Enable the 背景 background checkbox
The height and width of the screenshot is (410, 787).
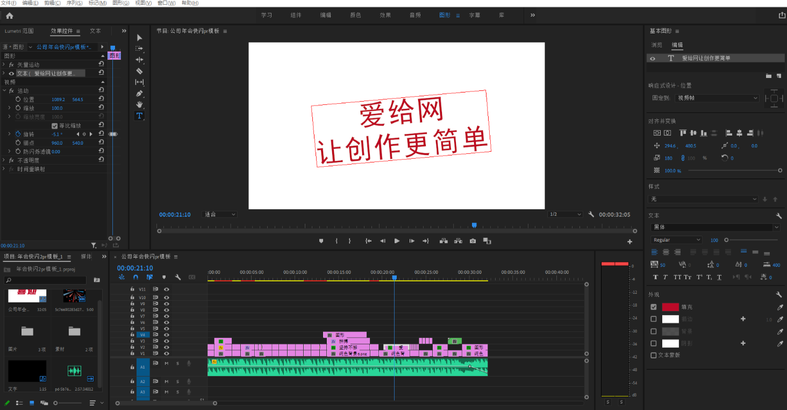pyautogui.click(x=654, y=331)
